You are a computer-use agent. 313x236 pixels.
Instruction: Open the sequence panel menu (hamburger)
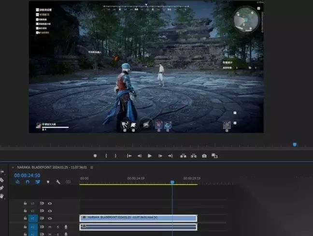click(x=92, y=167)
